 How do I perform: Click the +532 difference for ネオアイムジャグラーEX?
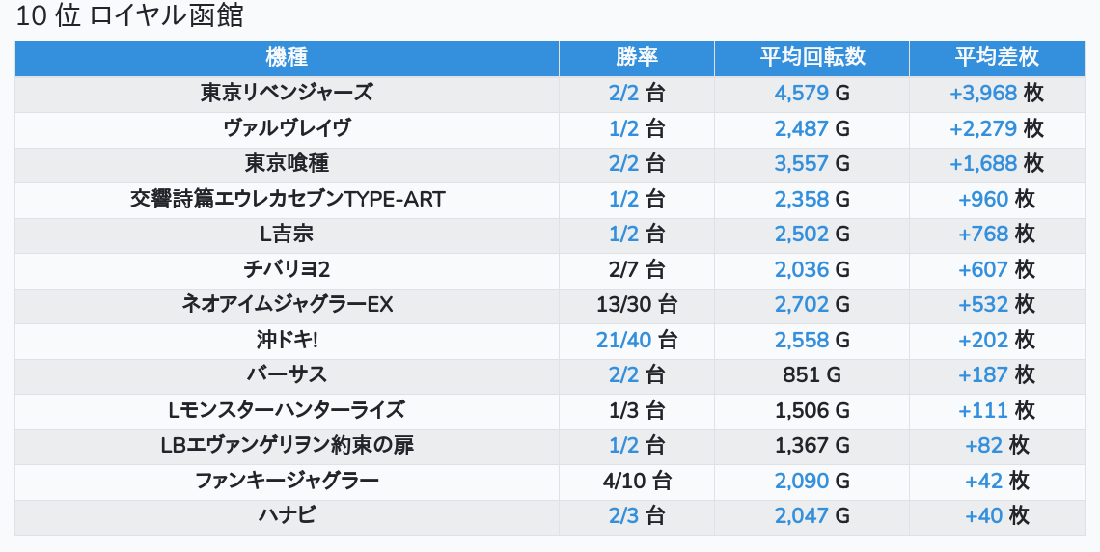[983, 305]
